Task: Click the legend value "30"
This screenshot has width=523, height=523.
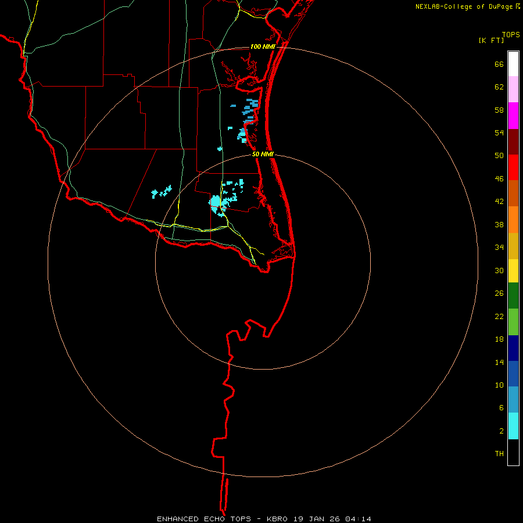Action: pyautogui.click(x=499, y=270)
